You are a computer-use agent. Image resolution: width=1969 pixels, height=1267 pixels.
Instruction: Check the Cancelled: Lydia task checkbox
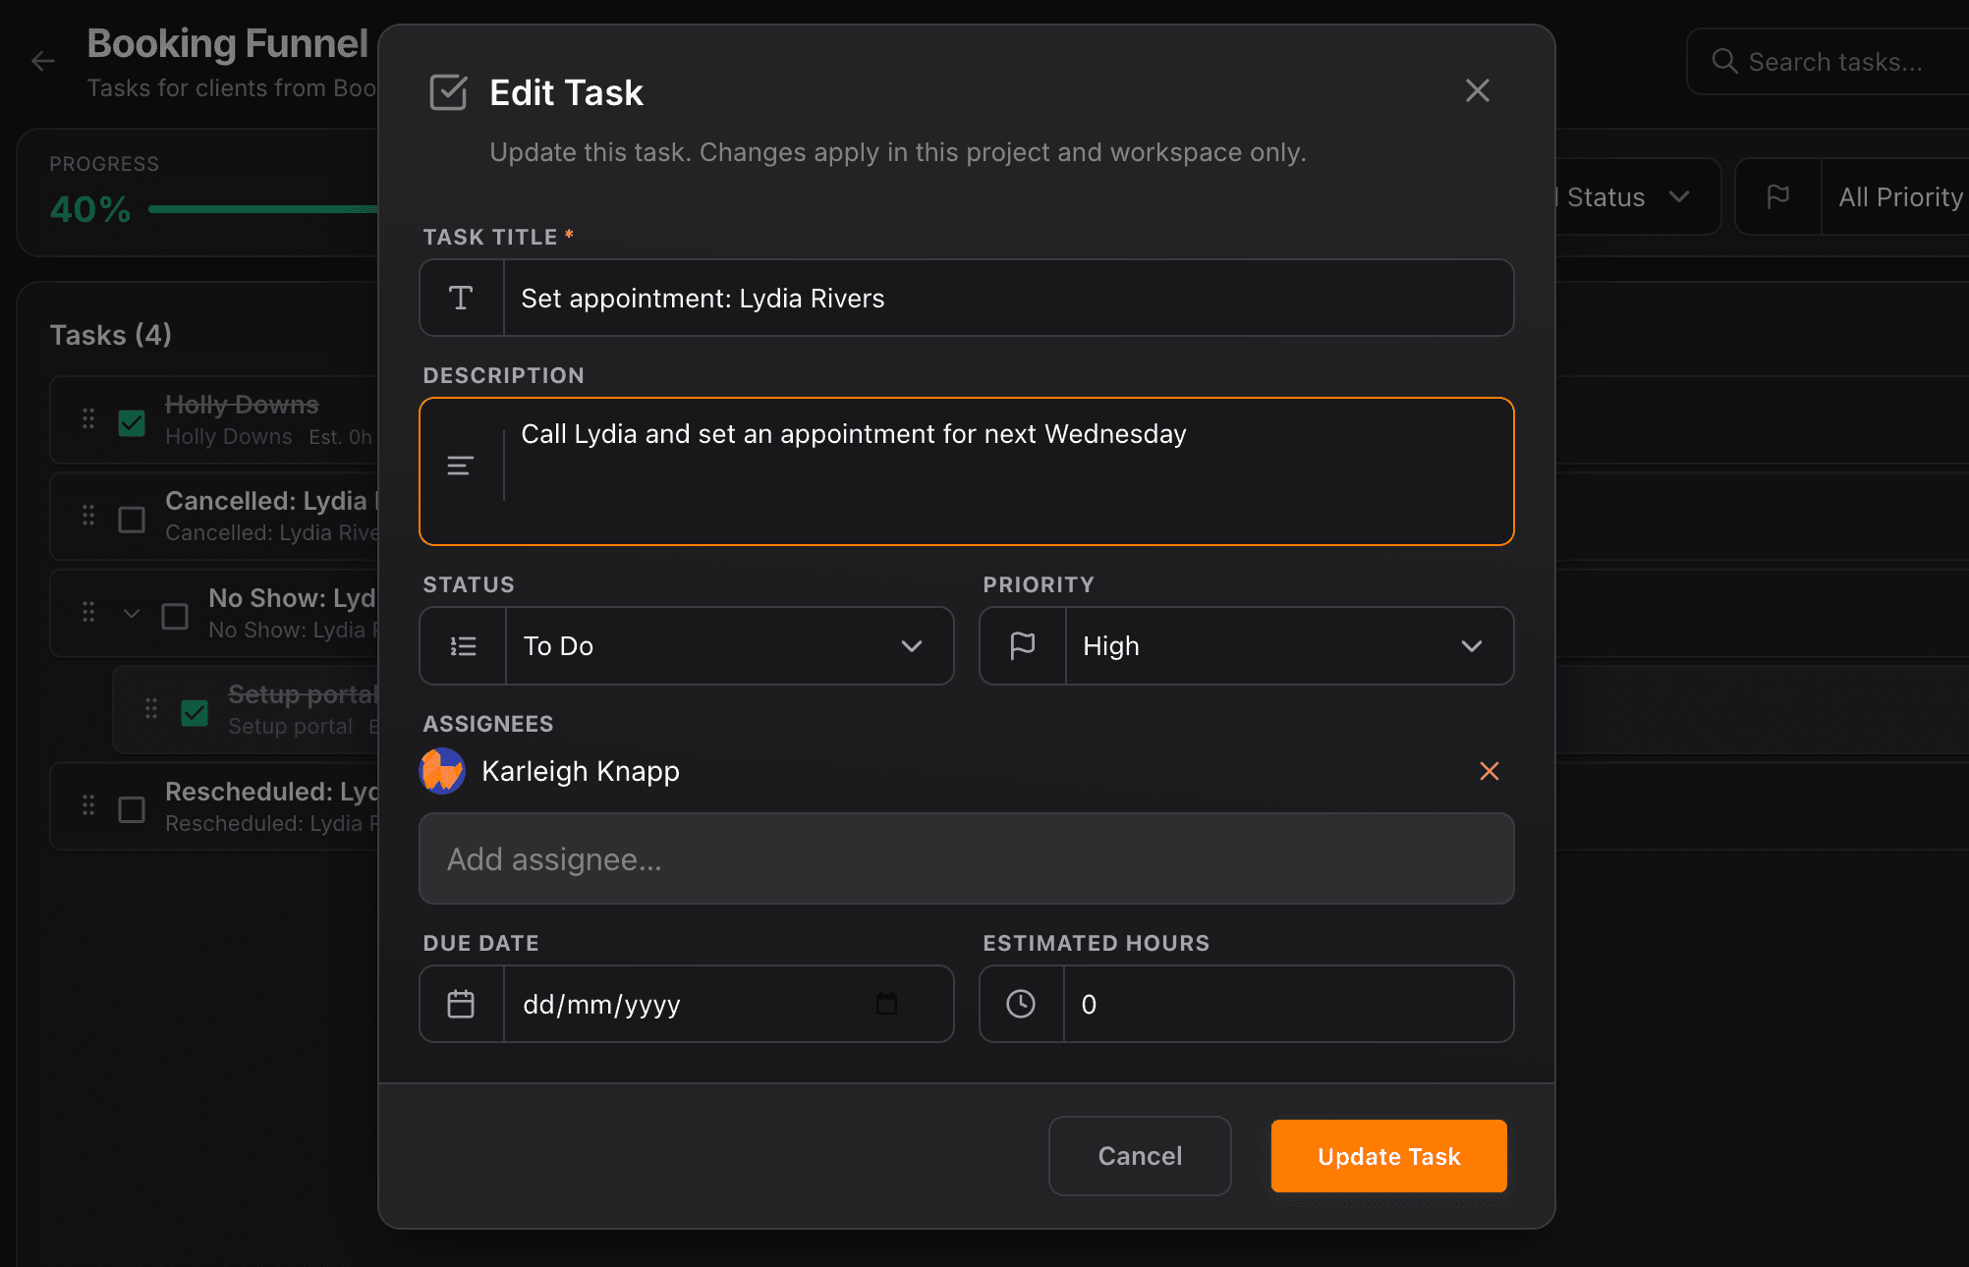(x=131, y=519)
